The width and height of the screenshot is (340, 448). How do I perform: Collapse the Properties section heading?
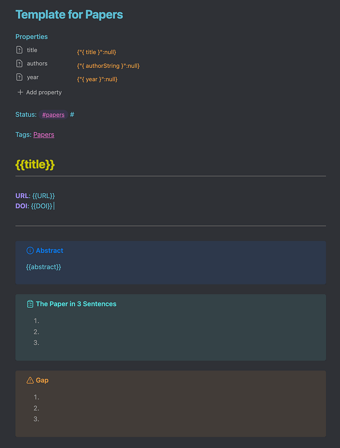(32, 37)
